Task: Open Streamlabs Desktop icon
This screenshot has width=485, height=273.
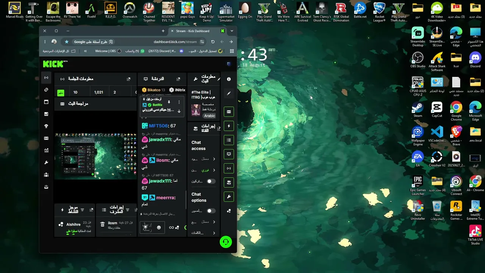Action: tap(418, 36)
